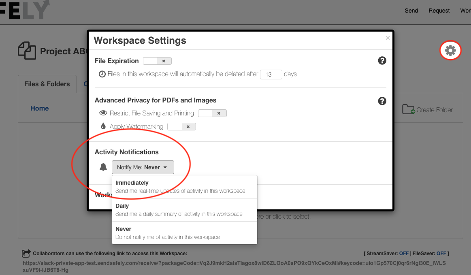Click the Create Folder icon

point(409,109)
